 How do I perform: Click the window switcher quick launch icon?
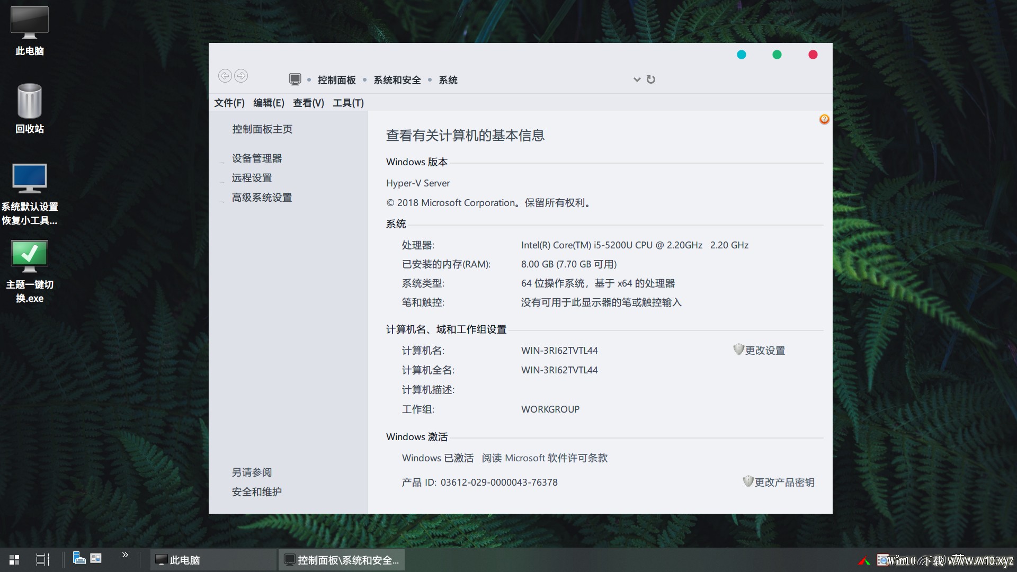pyautogui.click(x=96, y=558)
